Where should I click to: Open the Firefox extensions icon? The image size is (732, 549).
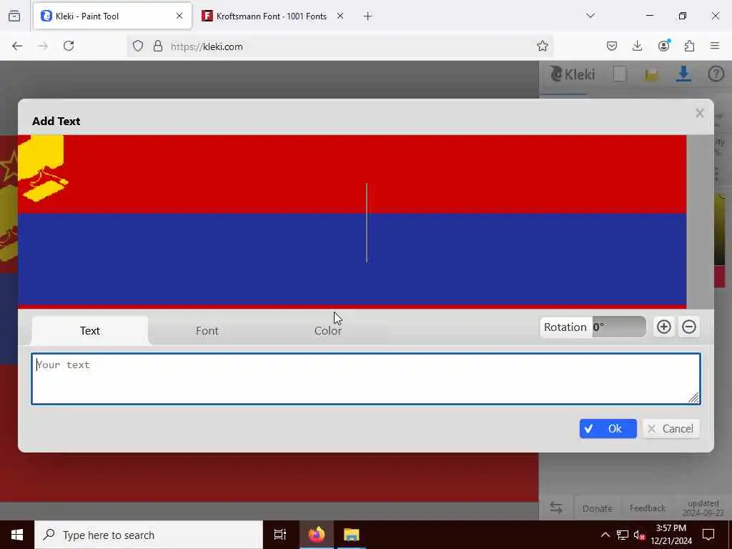[x=689, y=46]
